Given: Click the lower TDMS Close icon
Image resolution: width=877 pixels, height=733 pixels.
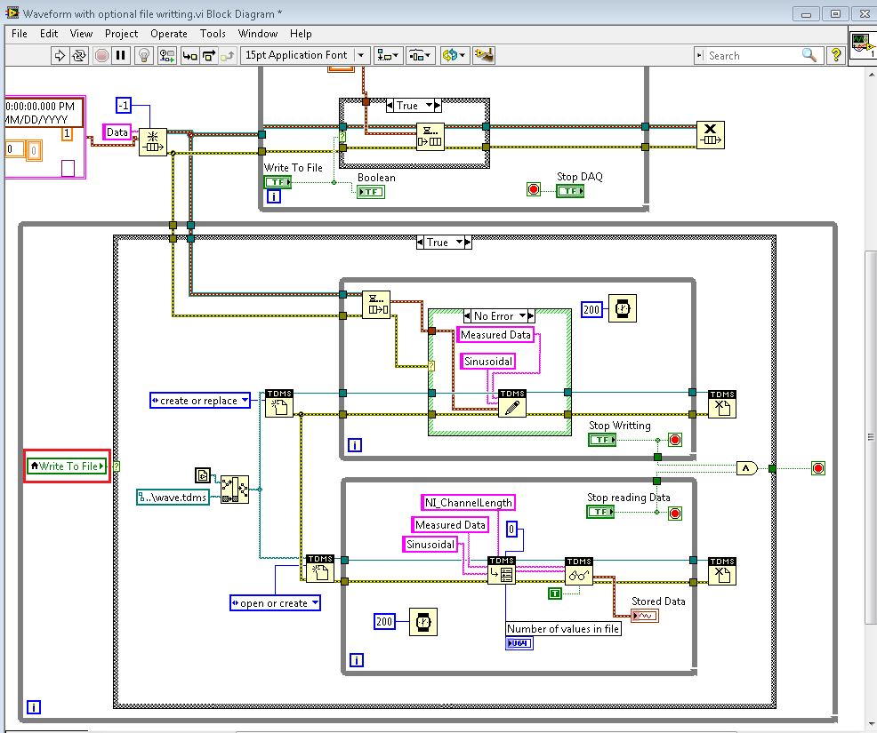Looking at the screenshot, I should pos(722,571).
